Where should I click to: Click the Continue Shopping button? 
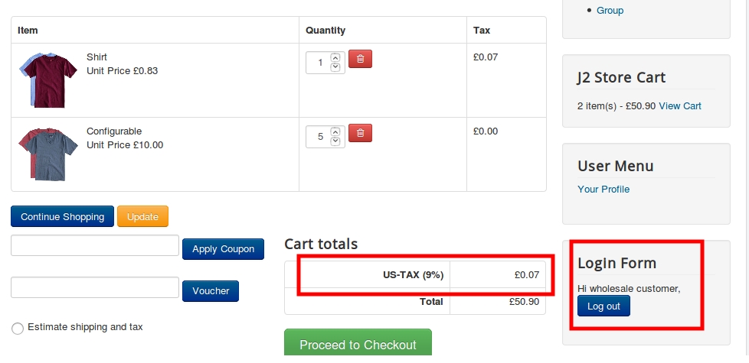click(62, 216)
